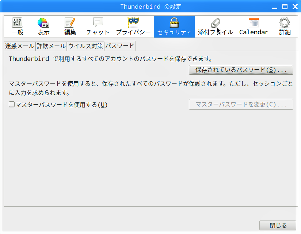Open 保存されているパスワード(S)... dialog
This screenshot has height=234, width=301.
(x=241, y=70)
